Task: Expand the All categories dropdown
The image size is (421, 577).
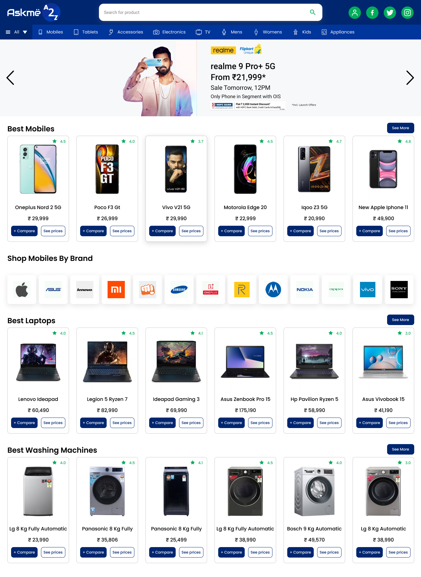Action: [x=16, y=32]
